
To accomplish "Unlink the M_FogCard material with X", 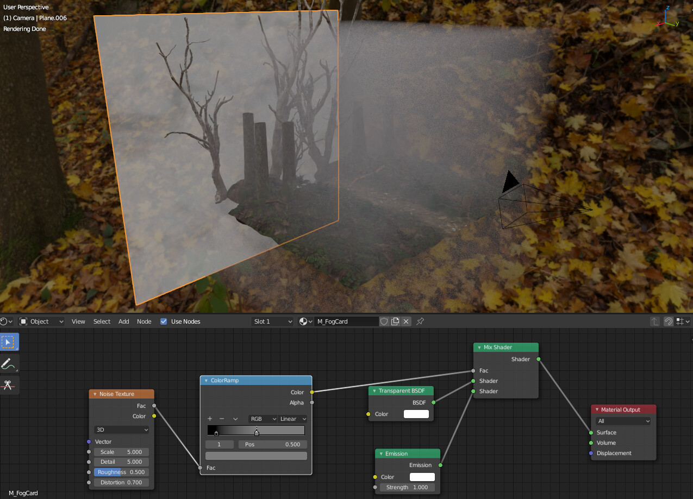I will click(x=406, y=321).
